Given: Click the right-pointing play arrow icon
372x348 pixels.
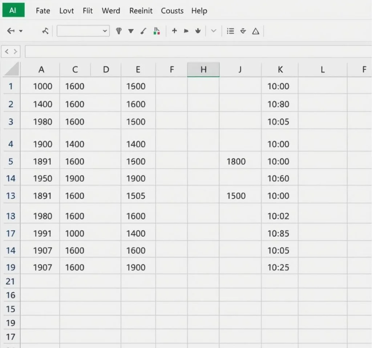Looking at the screenshot, I should 186,31.
